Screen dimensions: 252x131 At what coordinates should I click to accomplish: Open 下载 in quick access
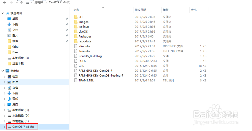pyautogui.click(x=15, y=24)
